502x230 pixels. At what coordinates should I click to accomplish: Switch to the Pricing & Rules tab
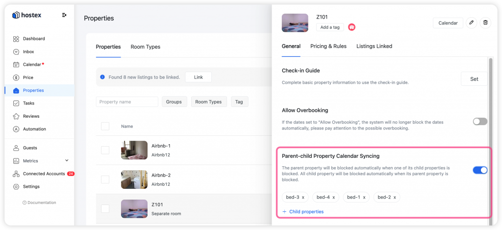328,46
